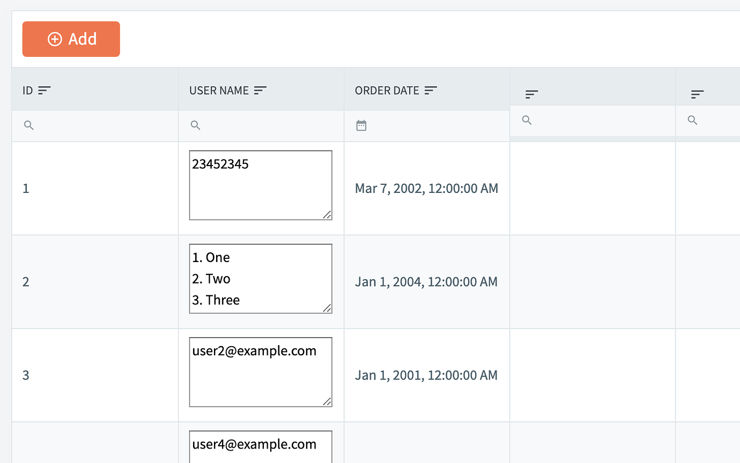This screenshot has width=740, height=463.
Task: Click the USER NAME column header
Action: (219, 91)
